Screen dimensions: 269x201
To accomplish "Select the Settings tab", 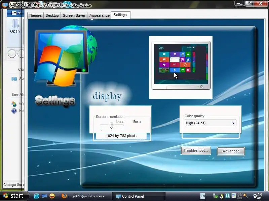I will click(x=120, y=15).
